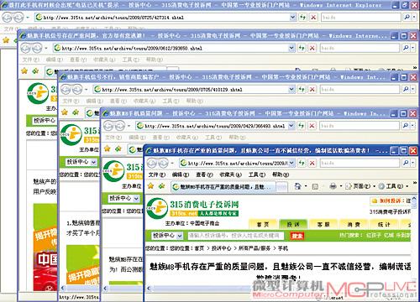Click the red Stop icon in front window
Image resolution: width=420 pixels, height=302 pixels.
[x=312, y=163]
